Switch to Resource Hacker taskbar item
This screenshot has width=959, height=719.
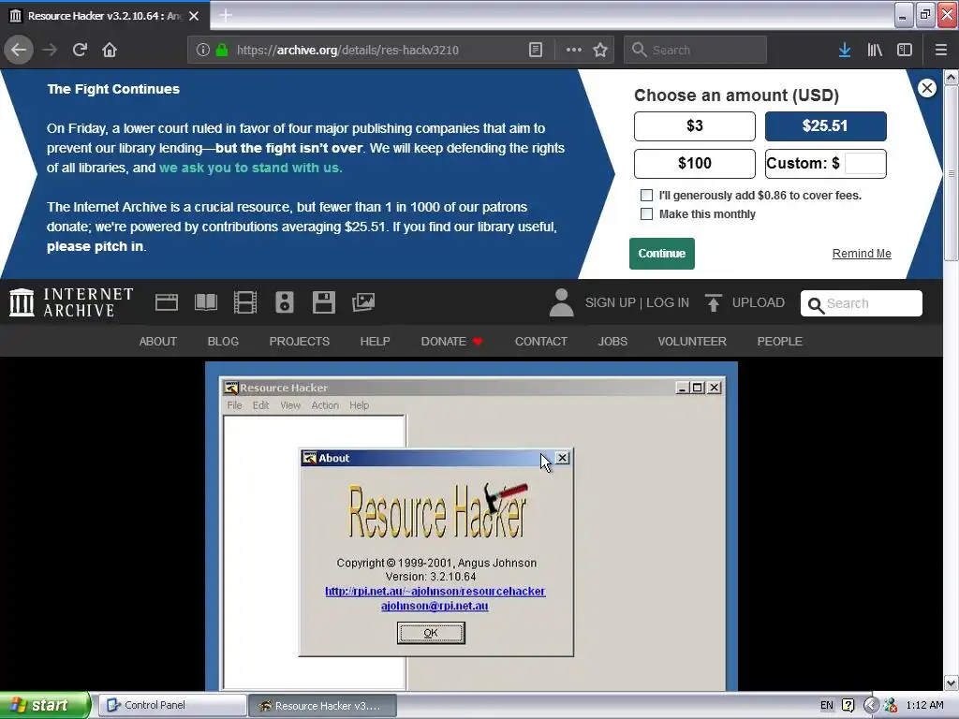[322, 706]
